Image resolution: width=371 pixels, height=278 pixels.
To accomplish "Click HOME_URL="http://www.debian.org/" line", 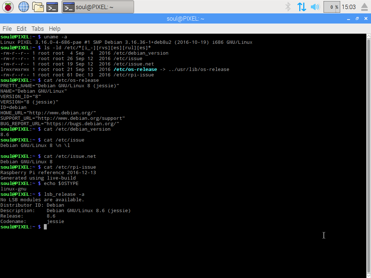I will [x=48, y=113].
